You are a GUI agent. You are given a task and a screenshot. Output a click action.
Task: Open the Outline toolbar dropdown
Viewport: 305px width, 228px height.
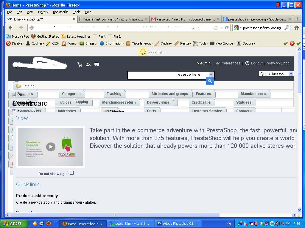164,43
